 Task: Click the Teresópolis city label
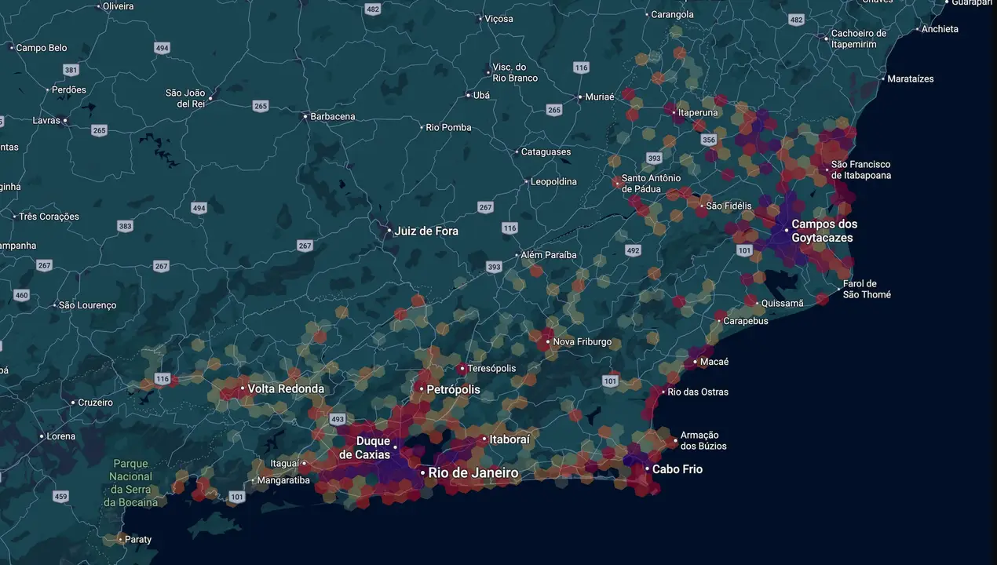pos(492,368)
